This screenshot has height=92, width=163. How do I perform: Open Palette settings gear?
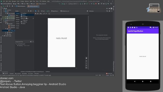point(31,11)
